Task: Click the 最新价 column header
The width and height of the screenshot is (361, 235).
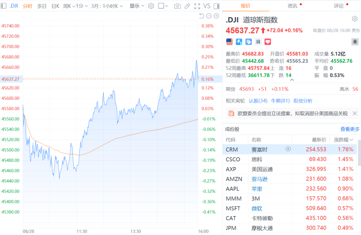Action: (x=319, y=140)
